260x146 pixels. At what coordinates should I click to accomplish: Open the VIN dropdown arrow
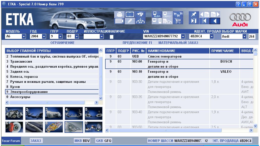coord(183,36)
